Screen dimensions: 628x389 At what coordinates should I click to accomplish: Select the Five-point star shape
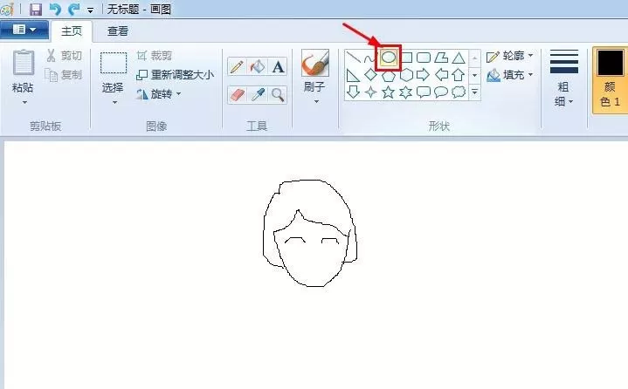point(388,92)
